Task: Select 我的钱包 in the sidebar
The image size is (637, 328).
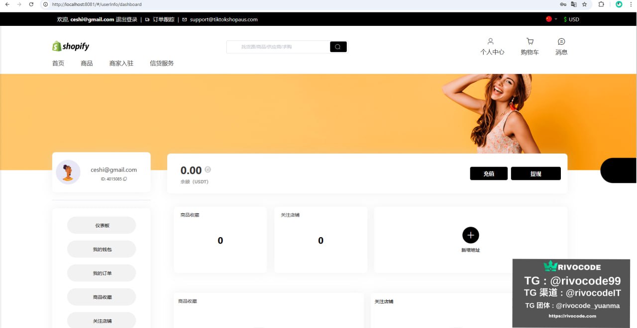Action: pos(102,249)
